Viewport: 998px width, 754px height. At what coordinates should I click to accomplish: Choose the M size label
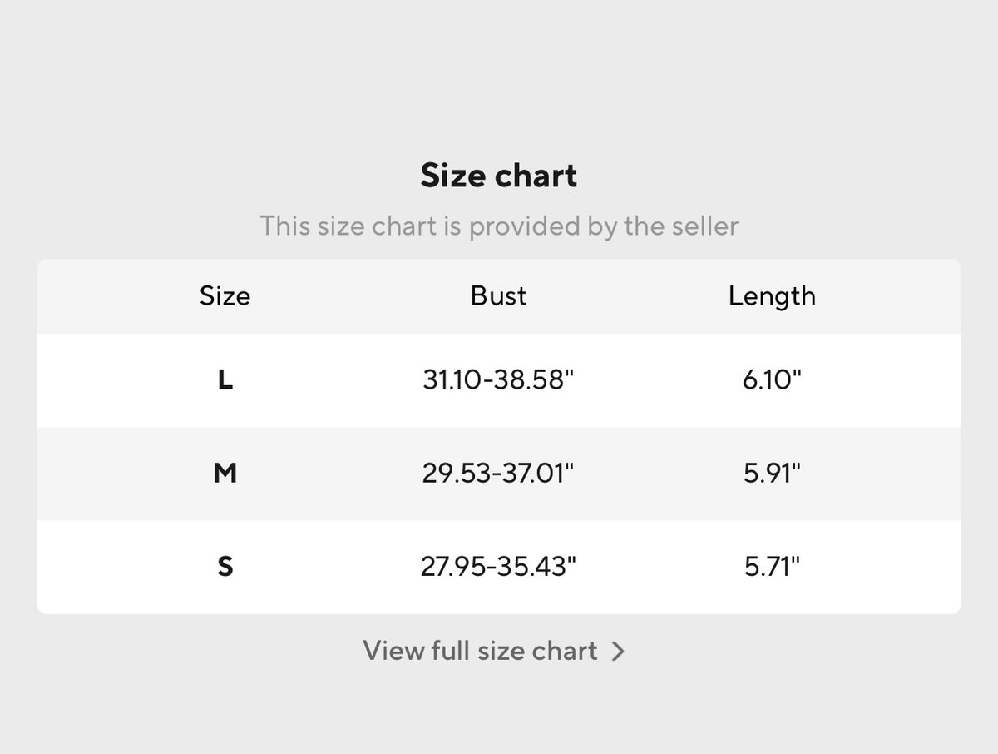225,474
